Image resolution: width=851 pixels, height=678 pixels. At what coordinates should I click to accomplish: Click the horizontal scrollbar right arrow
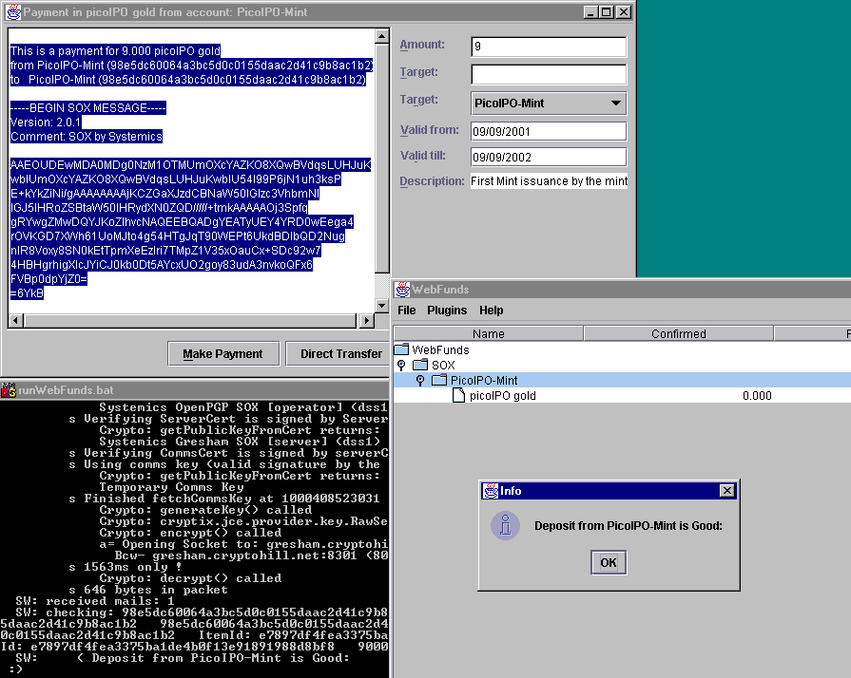tap(367, 320)
